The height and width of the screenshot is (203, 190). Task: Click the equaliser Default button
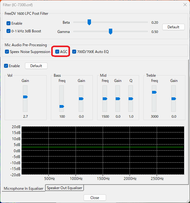pyautogui.click(x=36, y=66)
